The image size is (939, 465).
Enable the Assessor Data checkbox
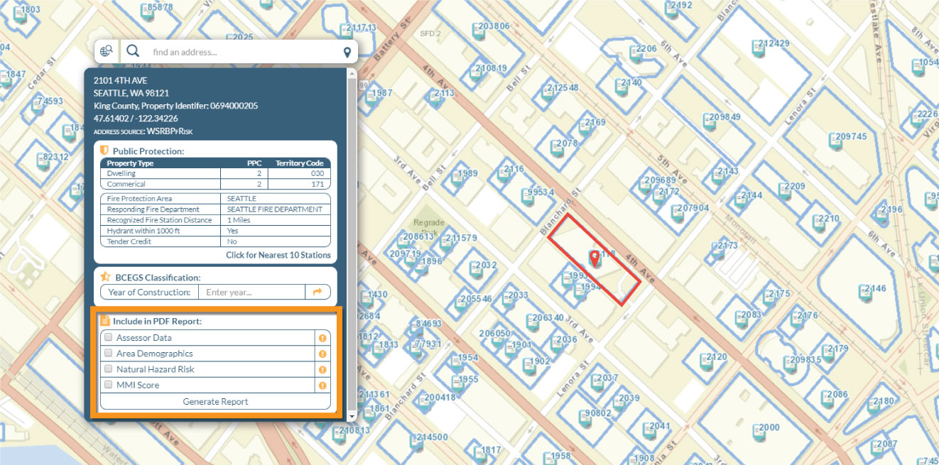coord(109,338)
